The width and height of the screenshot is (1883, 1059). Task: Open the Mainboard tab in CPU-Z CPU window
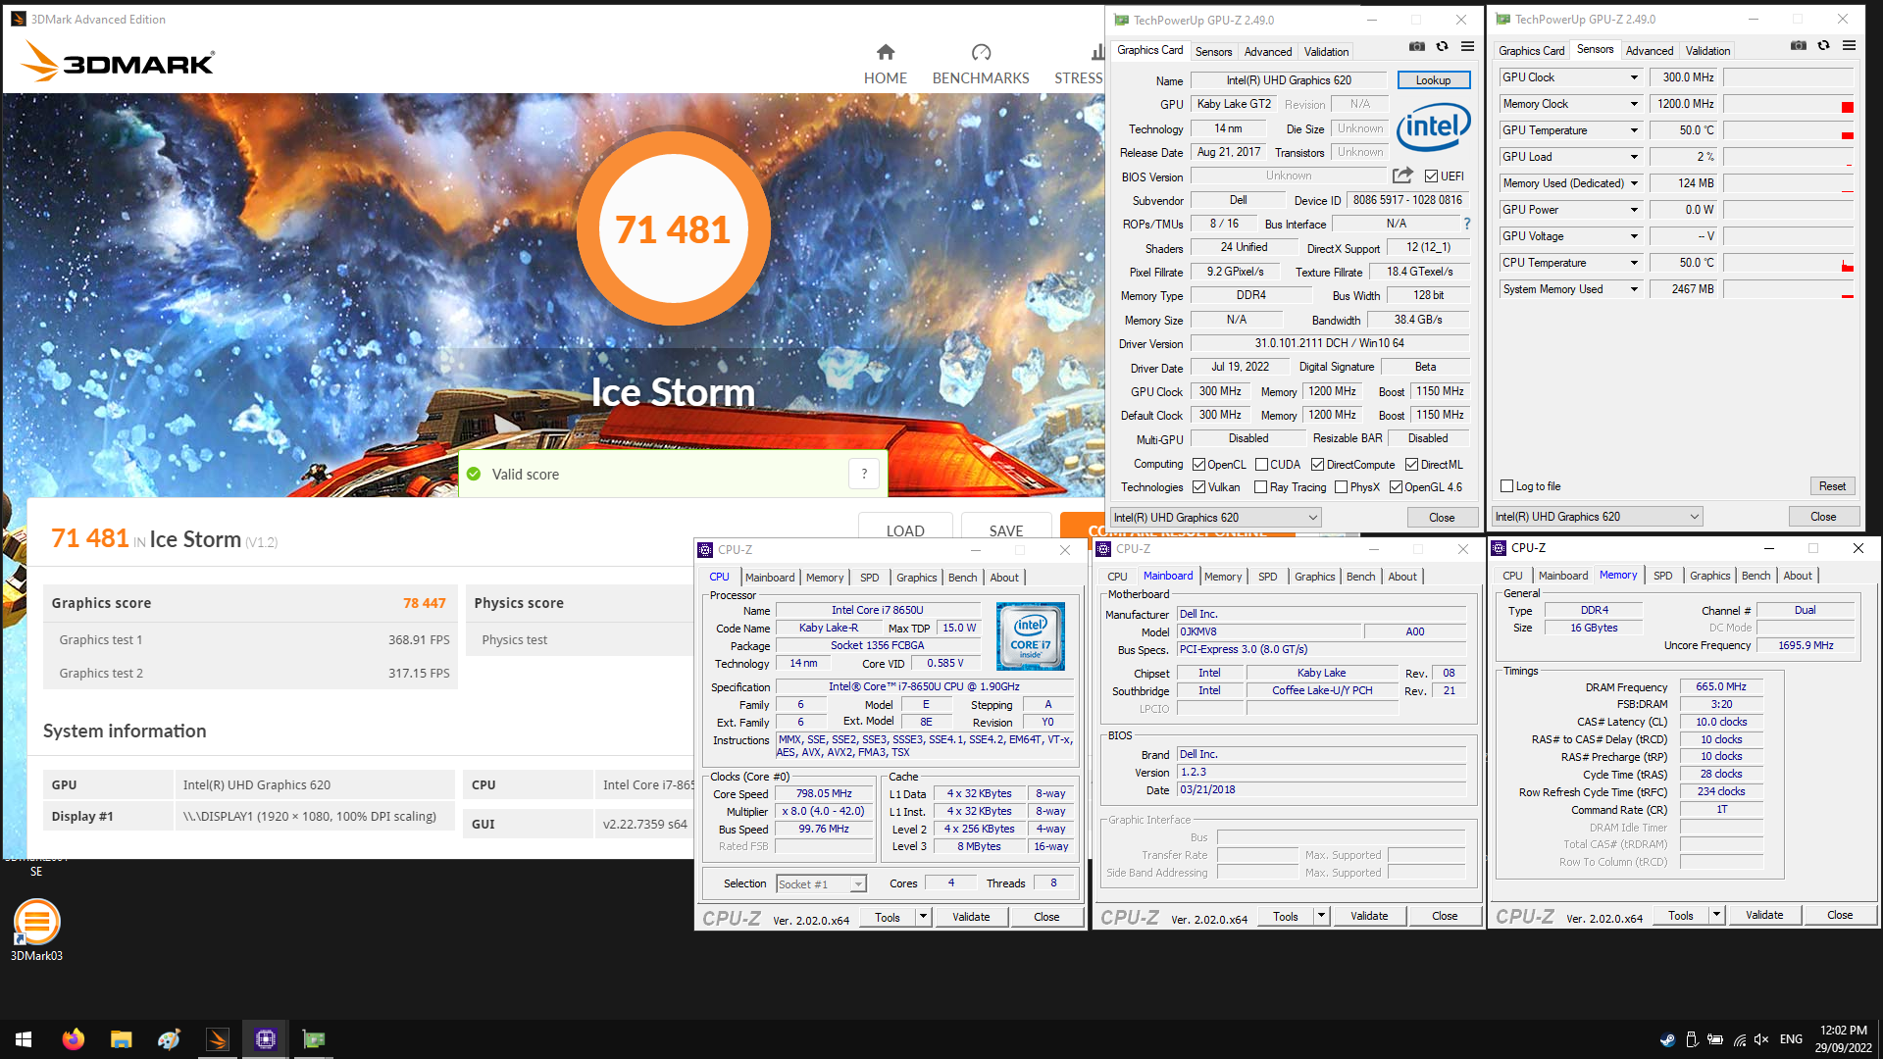tap(770, 578)
